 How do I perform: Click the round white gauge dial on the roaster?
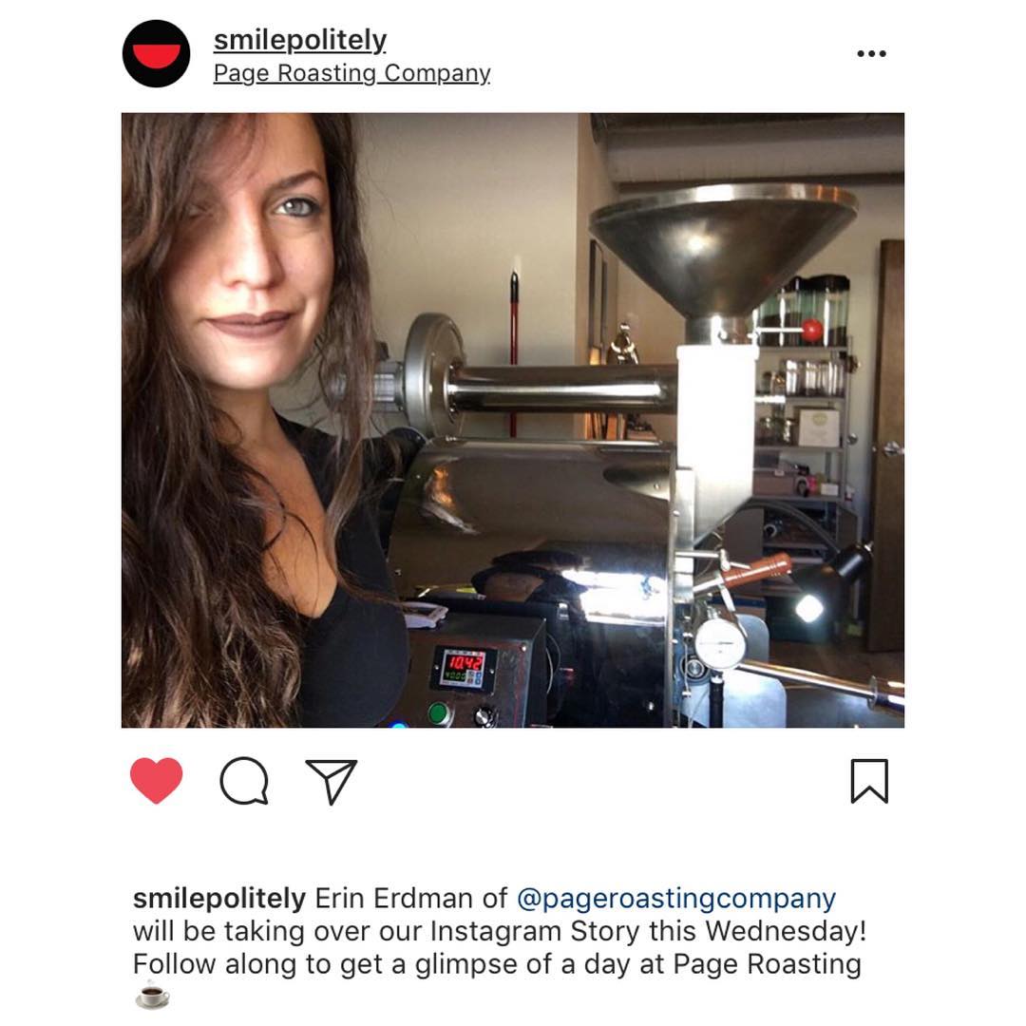click(720, 642)
